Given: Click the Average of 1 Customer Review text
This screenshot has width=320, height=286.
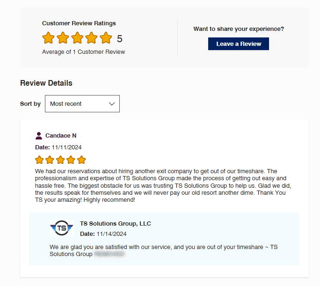Looking at the screenshot, I should coord(83,52).
